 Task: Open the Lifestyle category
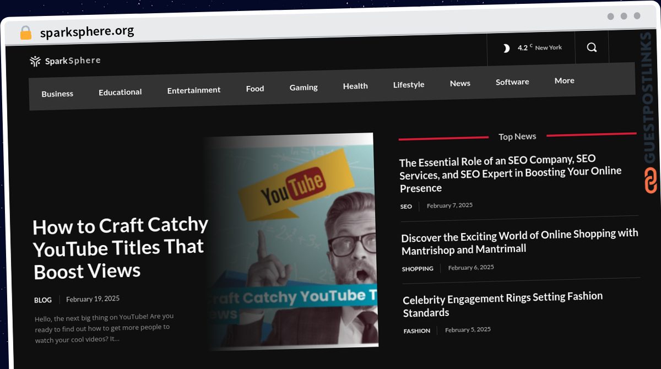click(409, 84)
